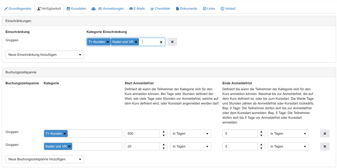The width and height of the screenshot is (337, 168).
Task: Open Neue Buchungszeitspanne hinzufügen dropdown
Action: pos(45,159)
